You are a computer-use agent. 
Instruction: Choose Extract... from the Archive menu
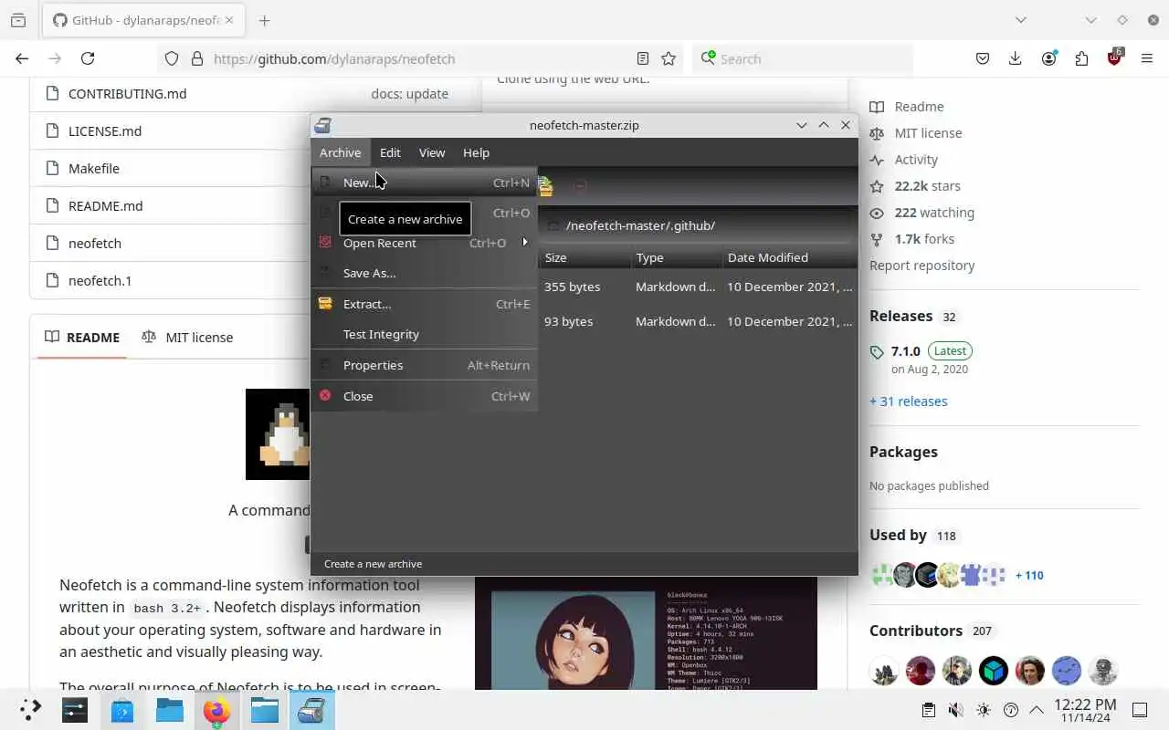point(424,304)
